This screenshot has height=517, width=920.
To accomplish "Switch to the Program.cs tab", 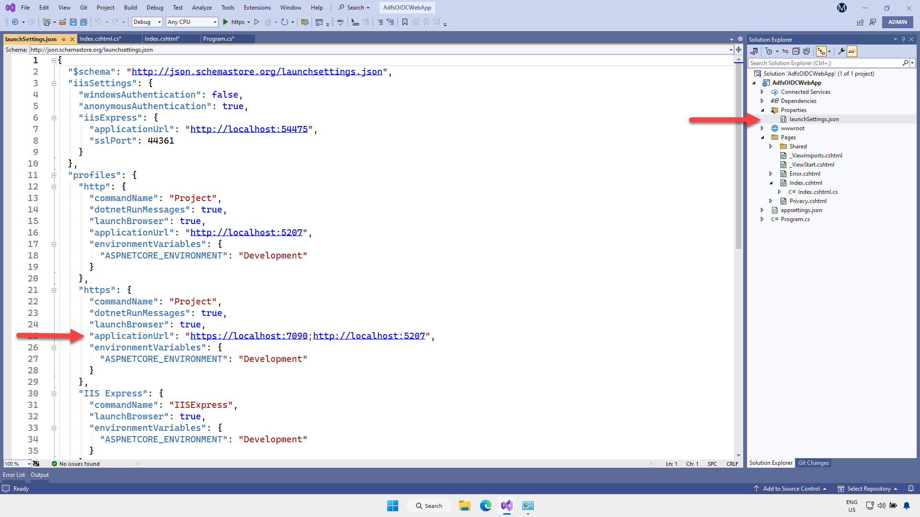I will coord(218,39).
